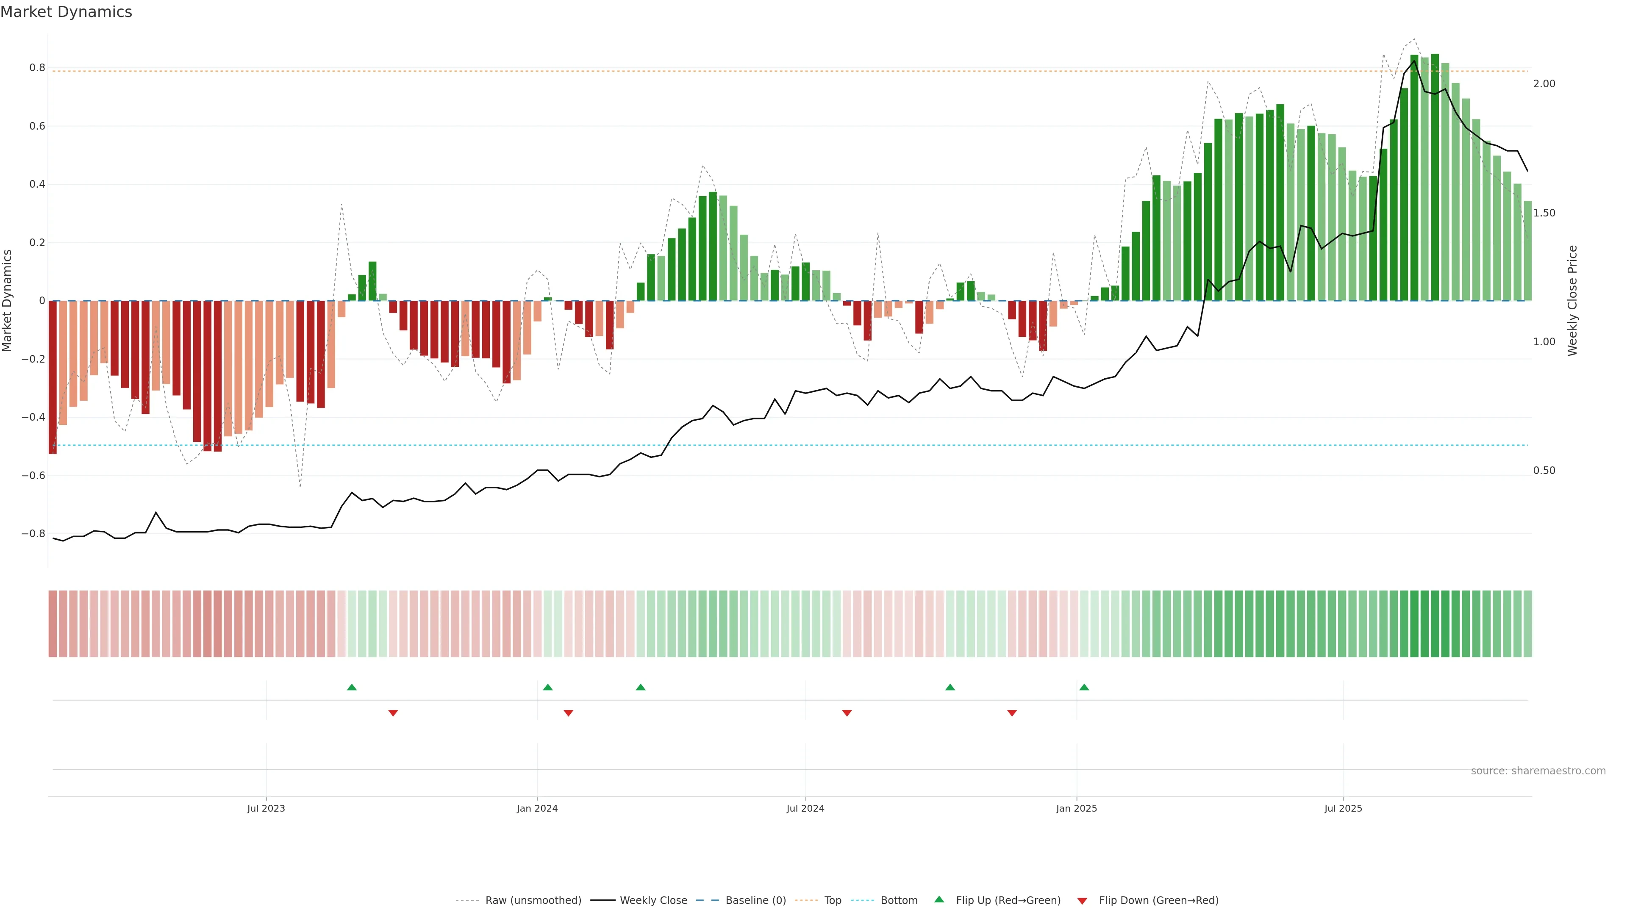Click the flip-up marker at Jan 2025
The height and width of the screenshot is (915, 1627).
coord(1084,687)
